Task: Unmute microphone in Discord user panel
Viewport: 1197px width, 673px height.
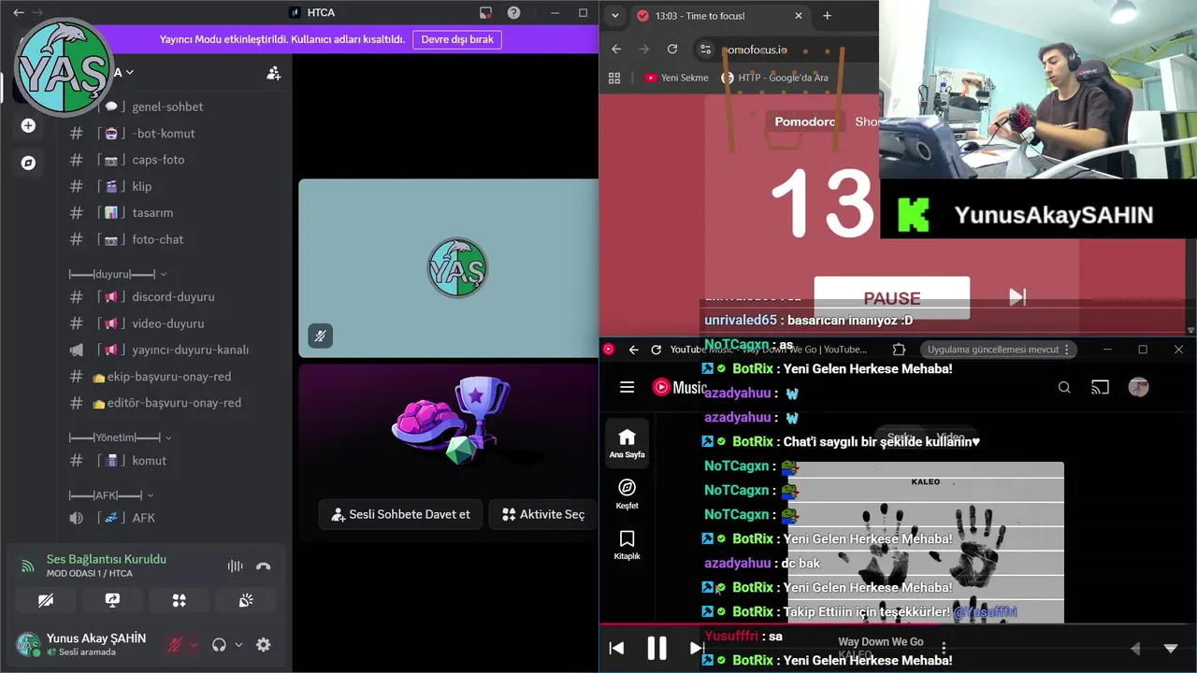Action: 174,645
